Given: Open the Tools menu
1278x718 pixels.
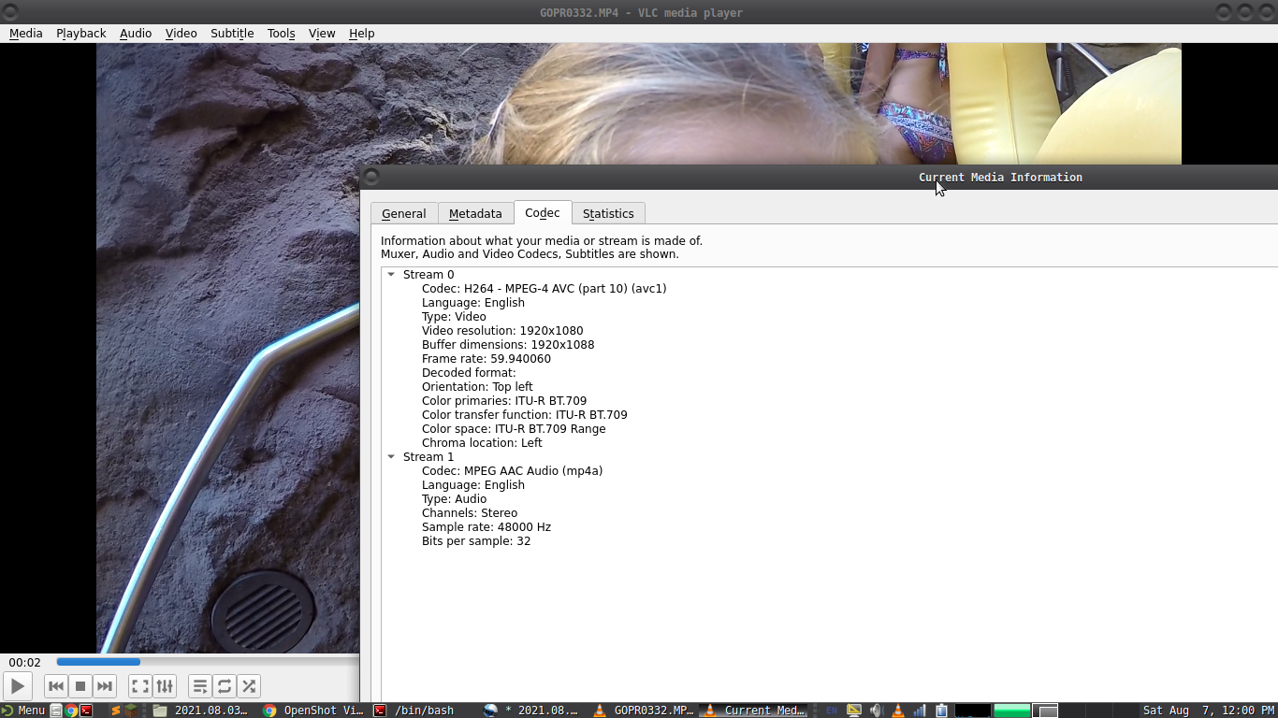Looking at the screenshot, I should click(x=282, y=33).
